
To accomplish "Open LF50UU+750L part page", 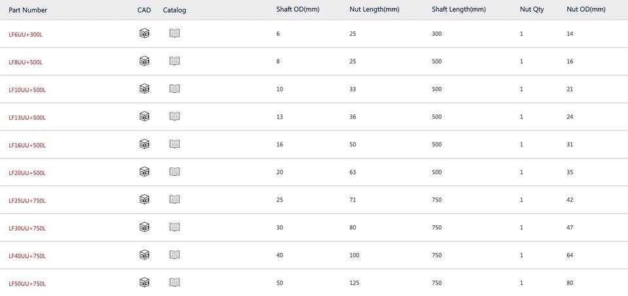I will [x=27, y=284].
